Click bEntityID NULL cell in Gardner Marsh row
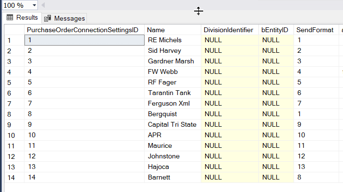Viewport: 343px width, 192px height. tap(276, 61)
